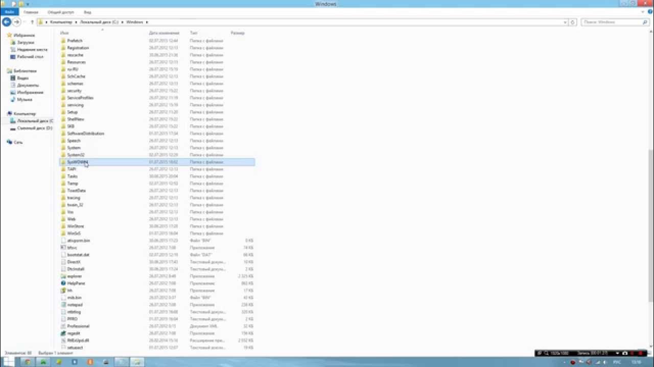Switch to the Общий доступ tab
The width and height of the screenshot is (654, 367).
point(60,12)
